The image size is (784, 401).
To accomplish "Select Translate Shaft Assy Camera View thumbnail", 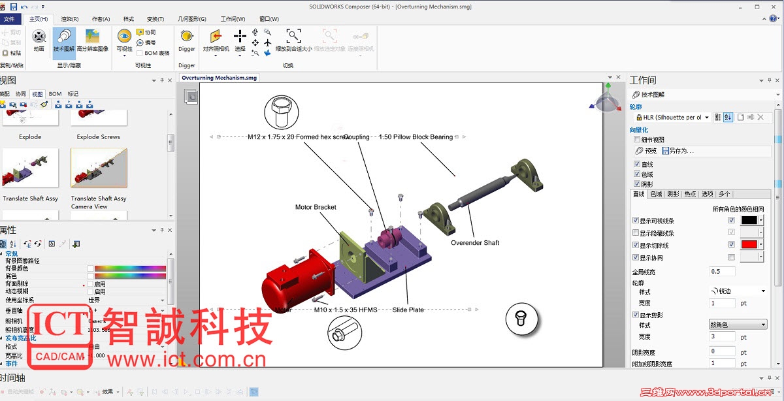I will [x=99, y=168].
